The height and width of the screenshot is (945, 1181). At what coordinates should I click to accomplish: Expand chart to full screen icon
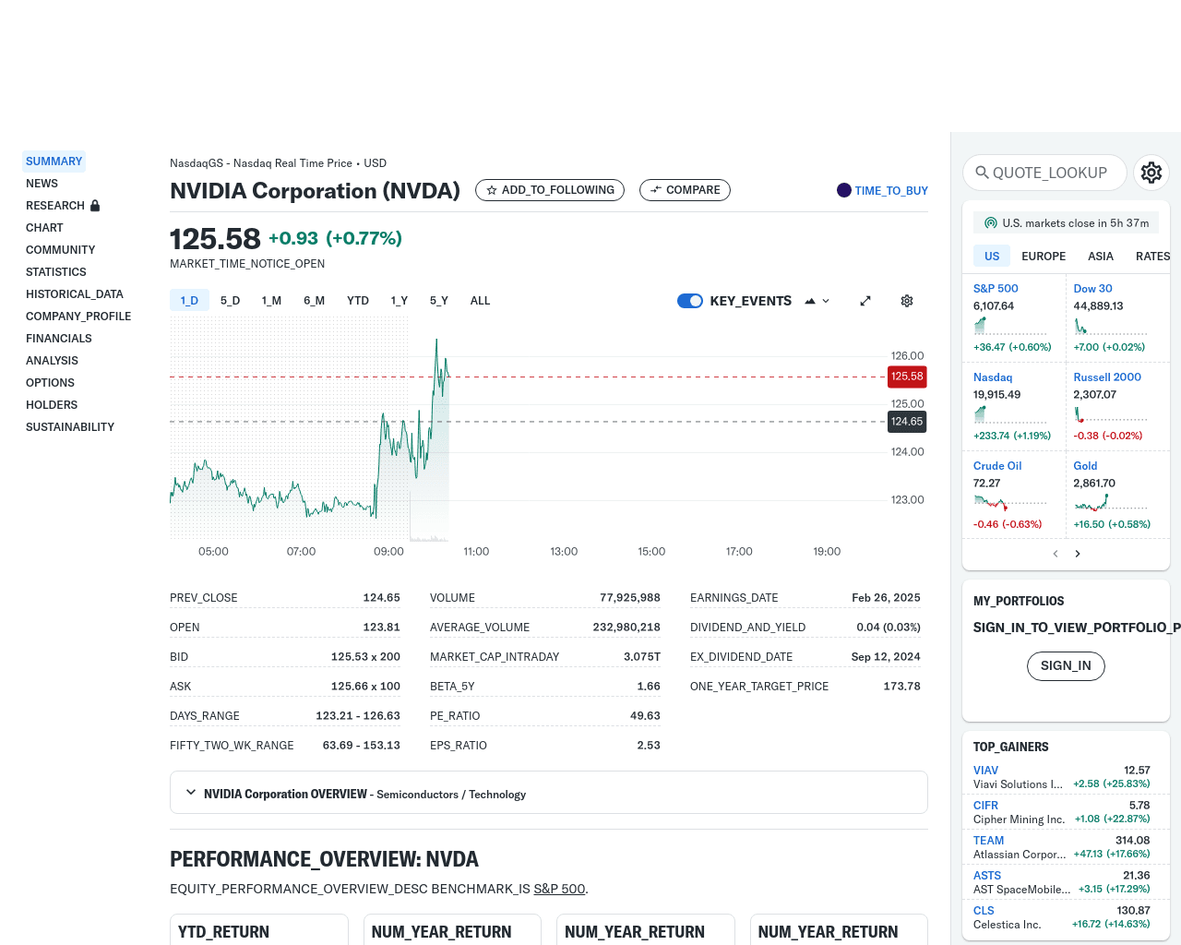[x=865, y=301]
